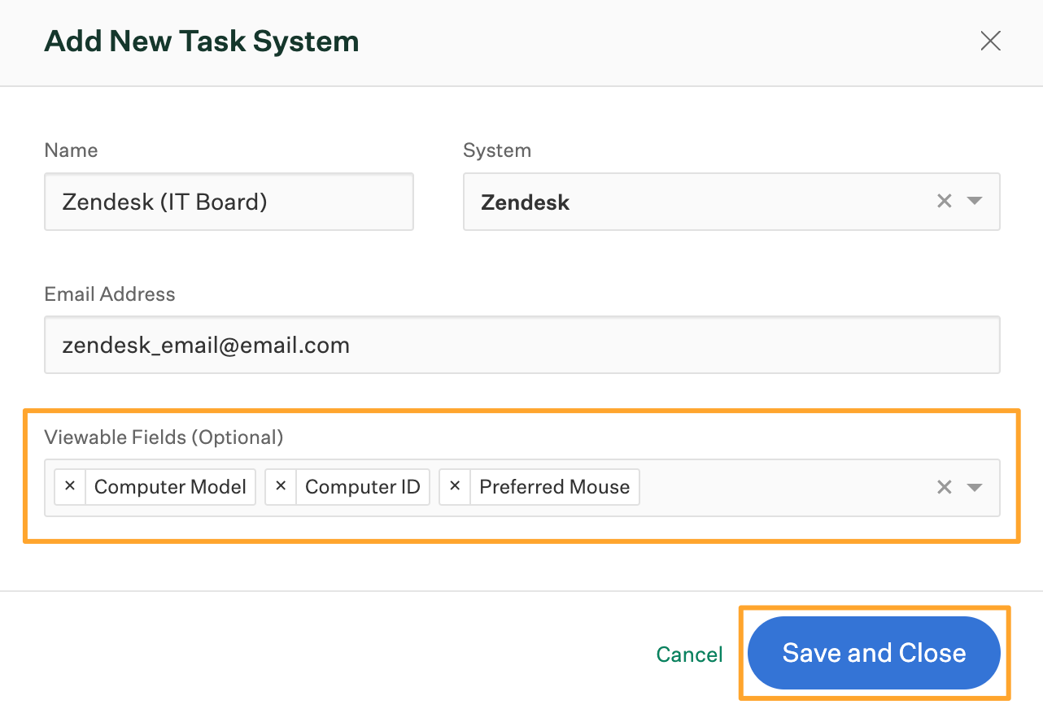Image resolution: width=1043 pixels, height=709 pixels.
Task: Click the selected Zendesk system value
Action: point(526,202)
